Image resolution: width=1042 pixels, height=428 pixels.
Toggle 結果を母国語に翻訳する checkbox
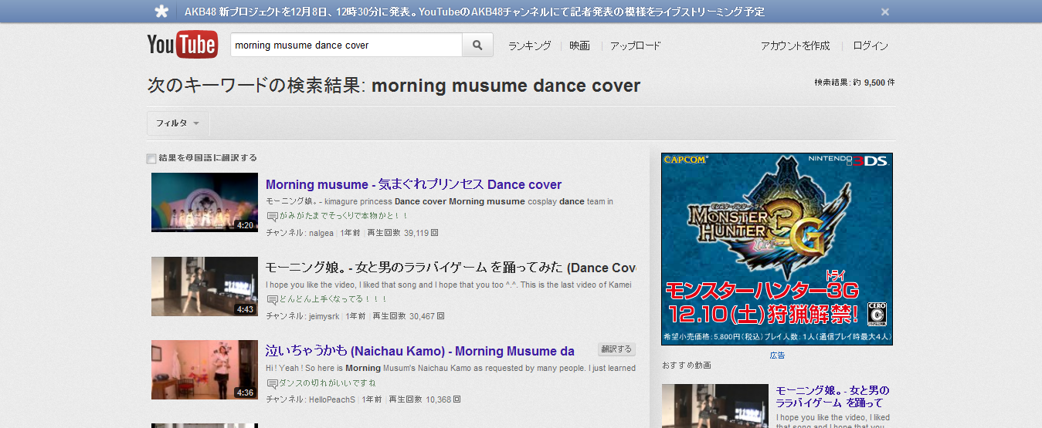point(151,159)
